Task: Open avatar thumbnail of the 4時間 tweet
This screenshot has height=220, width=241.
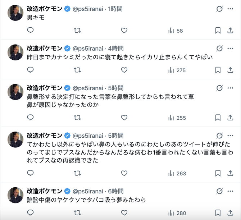Action: click(15, 52)
